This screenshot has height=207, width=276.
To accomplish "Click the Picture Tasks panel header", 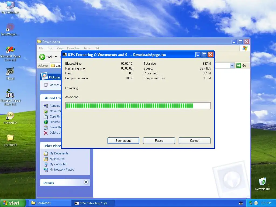I will coord(51,77).
